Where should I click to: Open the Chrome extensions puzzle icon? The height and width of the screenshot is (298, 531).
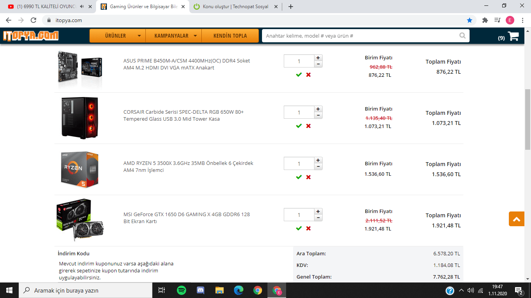(485, 20)
